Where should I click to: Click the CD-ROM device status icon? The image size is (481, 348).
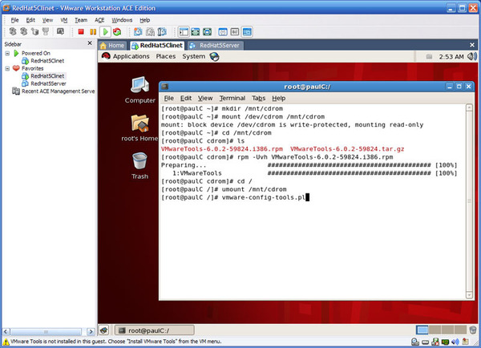coord(415,342)
